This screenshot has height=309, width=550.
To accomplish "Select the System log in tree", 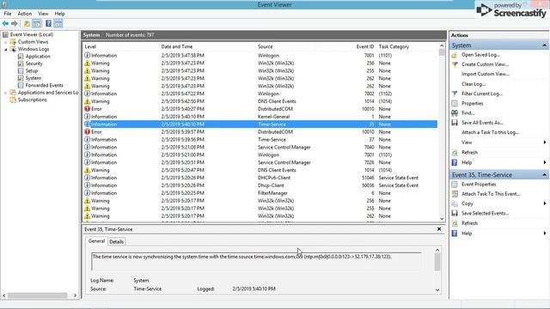I will (34, 78).
